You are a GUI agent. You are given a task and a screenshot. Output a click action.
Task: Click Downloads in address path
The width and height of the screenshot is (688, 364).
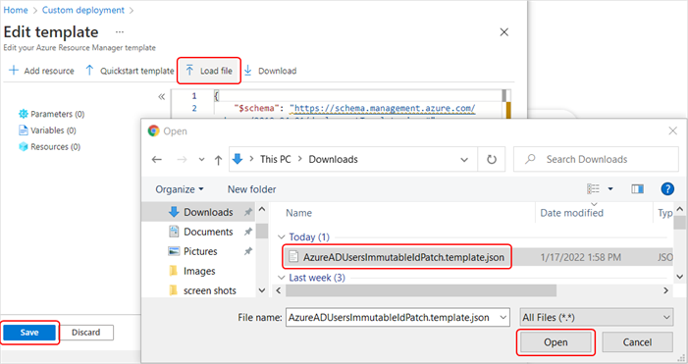click(333, 159)
